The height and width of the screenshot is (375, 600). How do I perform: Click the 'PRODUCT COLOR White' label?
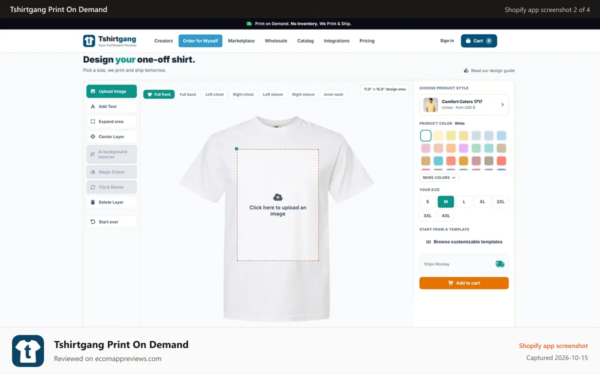tap(442, 123)
